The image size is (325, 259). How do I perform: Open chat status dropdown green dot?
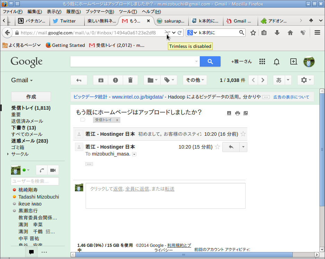26,170
